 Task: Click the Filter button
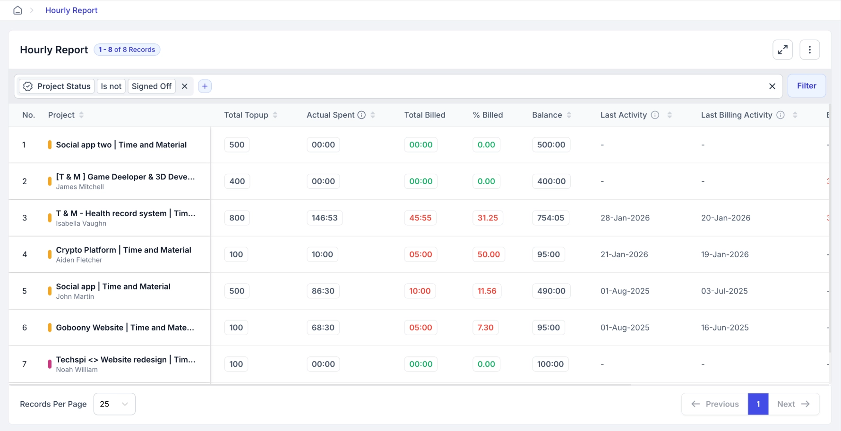pyautogui.click(x=807, y=85)
